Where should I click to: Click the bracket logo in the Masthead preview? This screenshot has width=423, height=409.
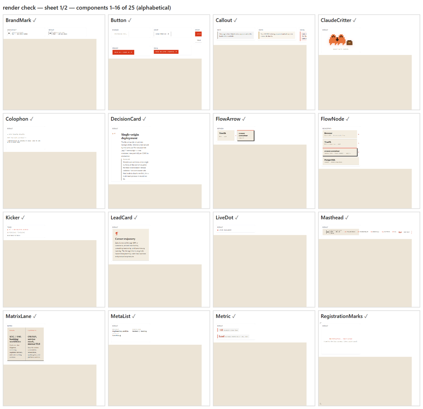coord(328,232)
